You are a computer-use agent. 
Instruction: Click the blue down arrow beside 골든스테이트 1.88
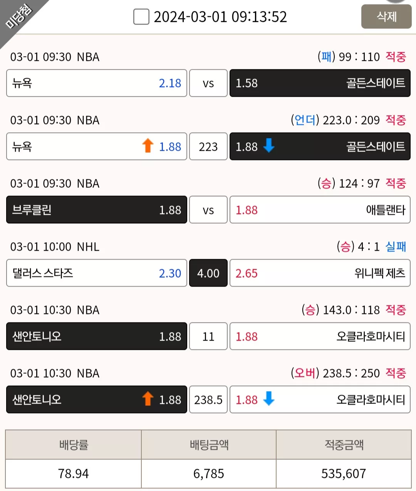268,146
